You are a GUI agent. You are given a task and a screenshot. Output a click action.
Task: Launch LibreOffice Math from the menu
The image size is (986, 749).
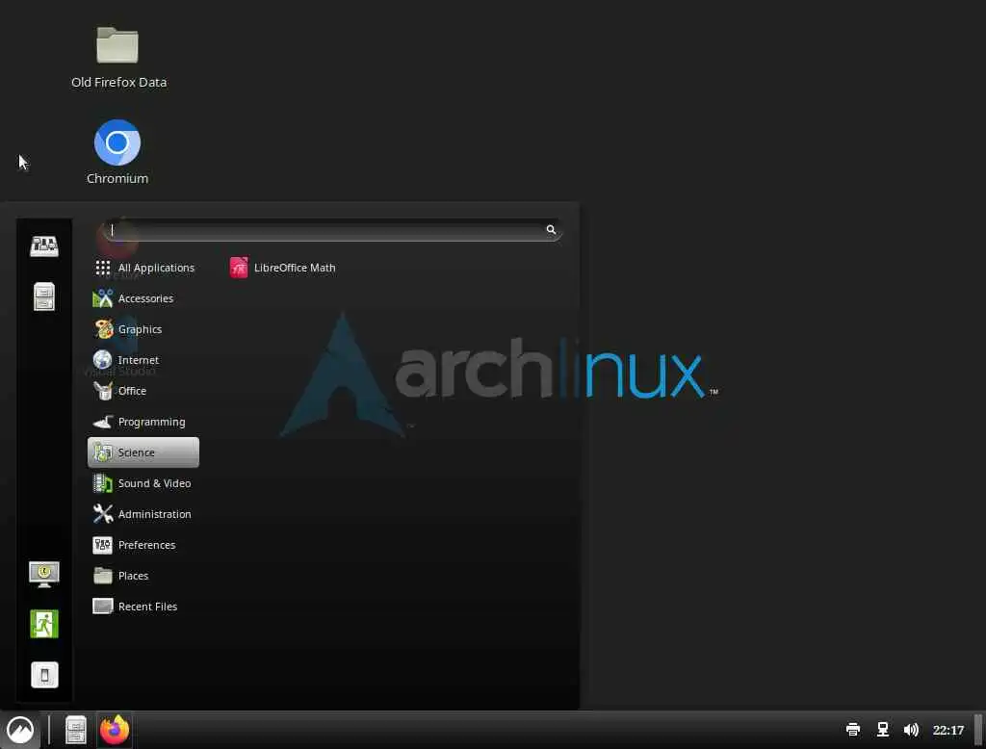[283, 268]
